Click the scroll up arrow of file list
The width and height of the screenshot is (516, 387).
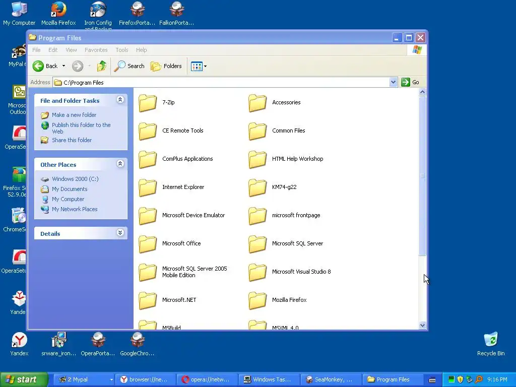423,92
